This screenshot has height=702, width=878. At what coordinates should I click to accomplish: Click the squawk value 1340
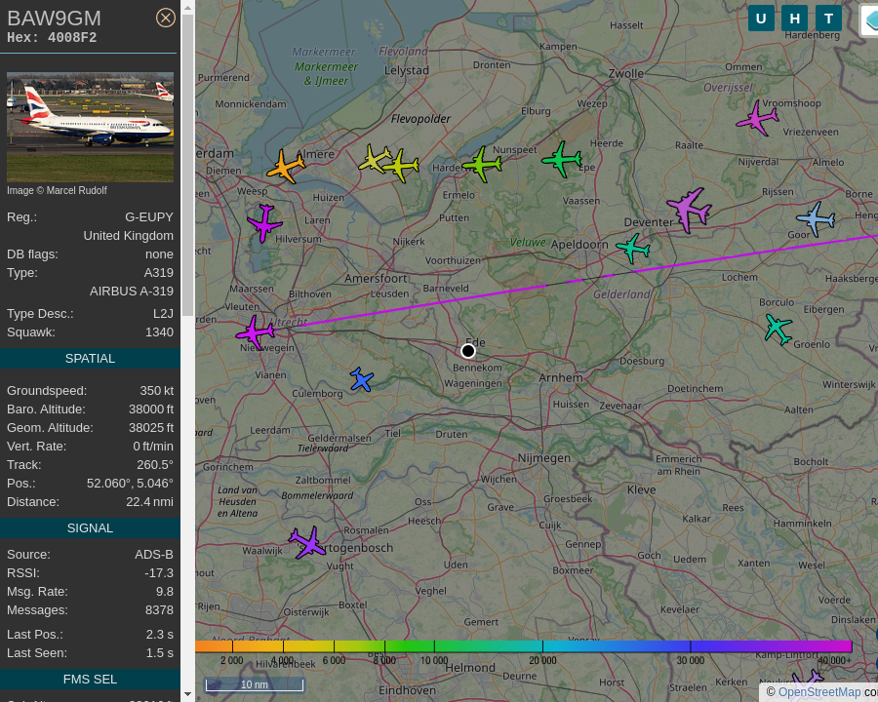point(159,332)
